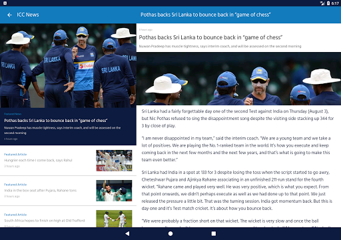Open 'Hungrier each time I come back' article
Screen dimensions: 341x240
(x=38, y=160)
